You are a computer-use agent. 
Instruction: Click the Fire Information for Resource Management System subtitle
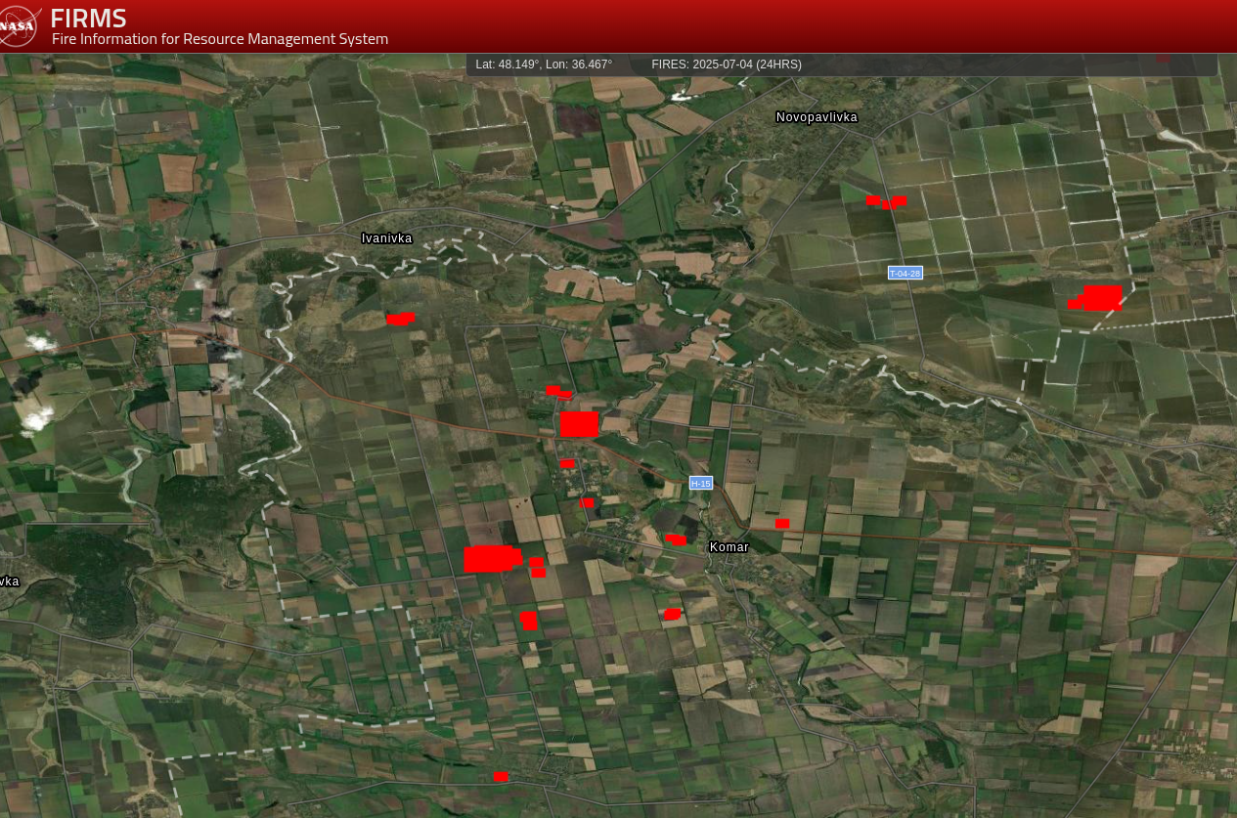[x=220, y=39]
